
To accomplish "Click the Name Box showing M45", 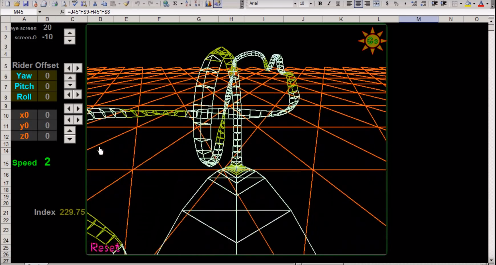I will 19,12.
